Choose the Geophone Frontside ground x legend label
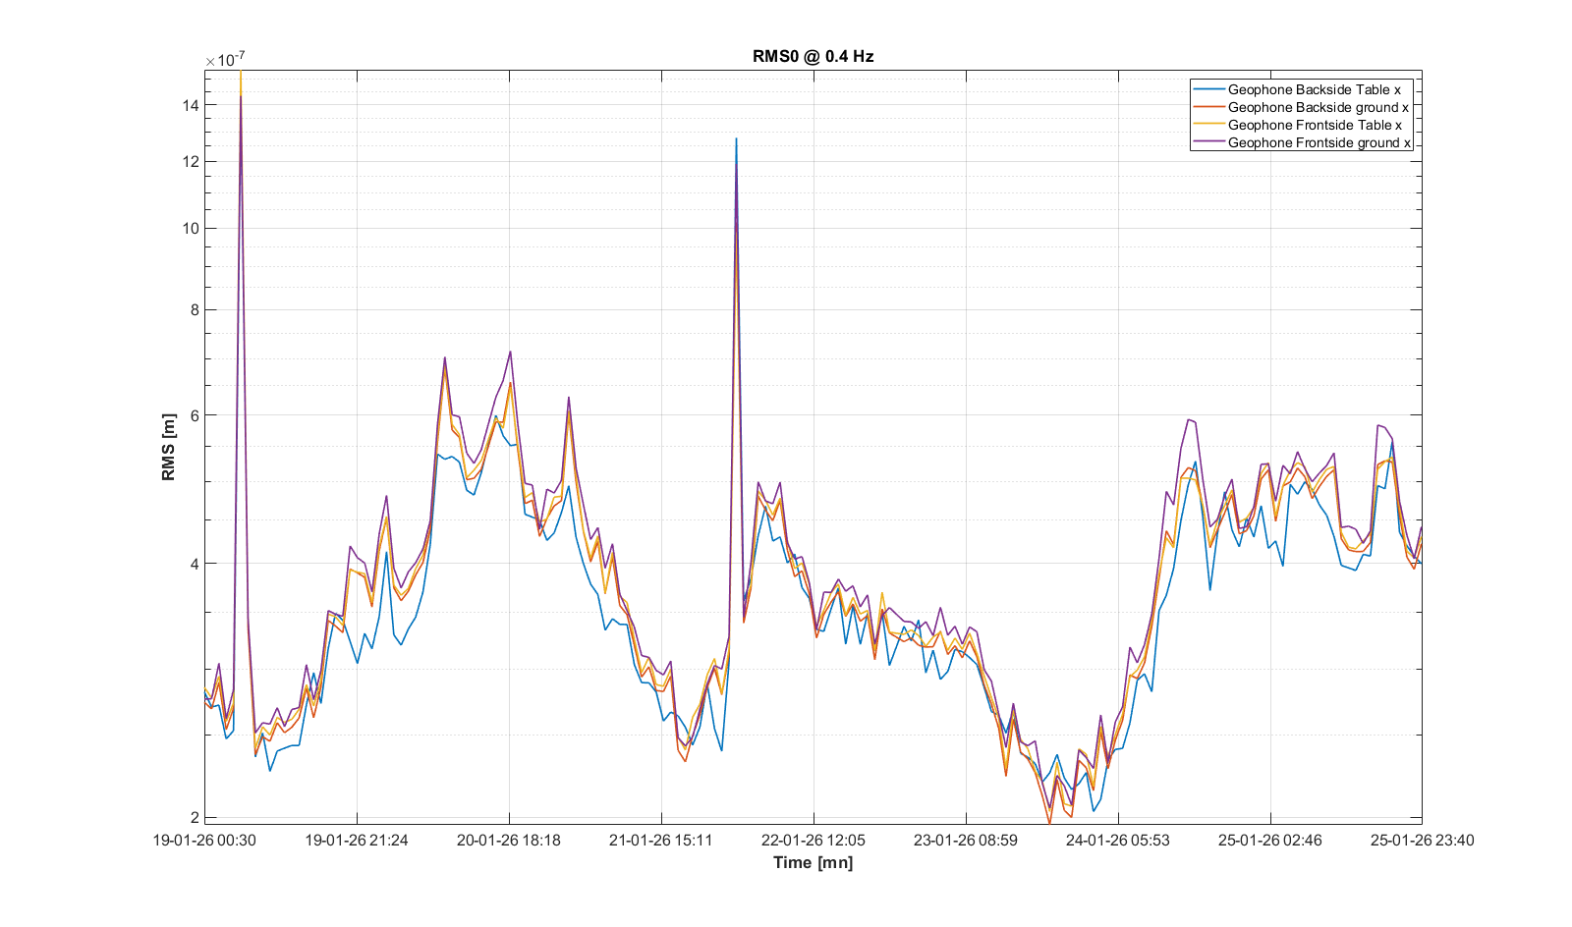The height and width of the screenshot is (927, 1572). [1319, 142]
